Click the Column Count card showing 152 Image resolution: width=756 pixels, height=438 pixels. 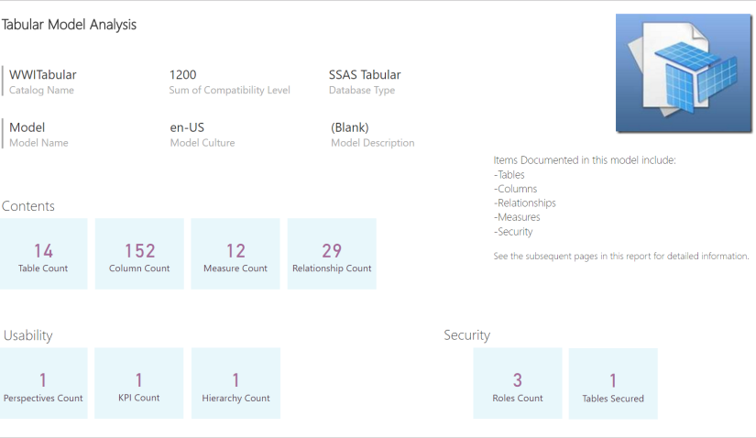pyautogui.click(x=139, y=254)
